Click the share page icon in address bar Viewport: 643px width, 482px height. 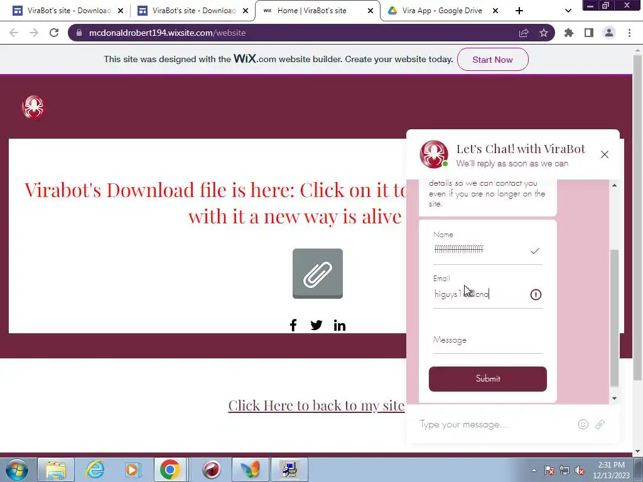pyautogui.click(x=524, y=33)
